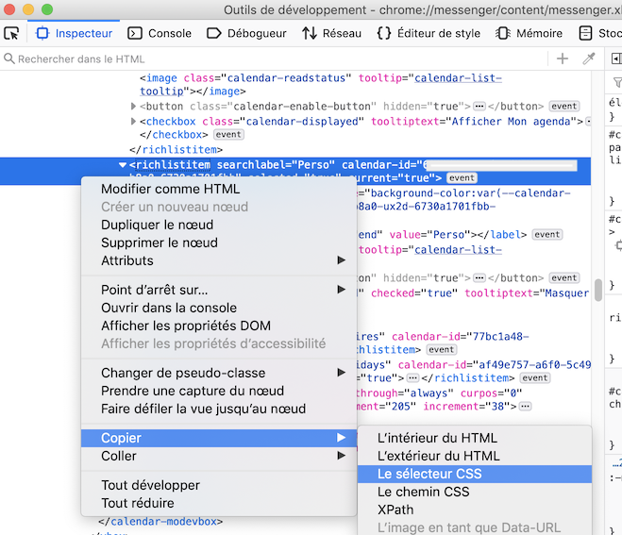Screen dimensions: 622x535
Task: Activate the element picker tool
Action: pyautogui.click(x=12, y=33)
